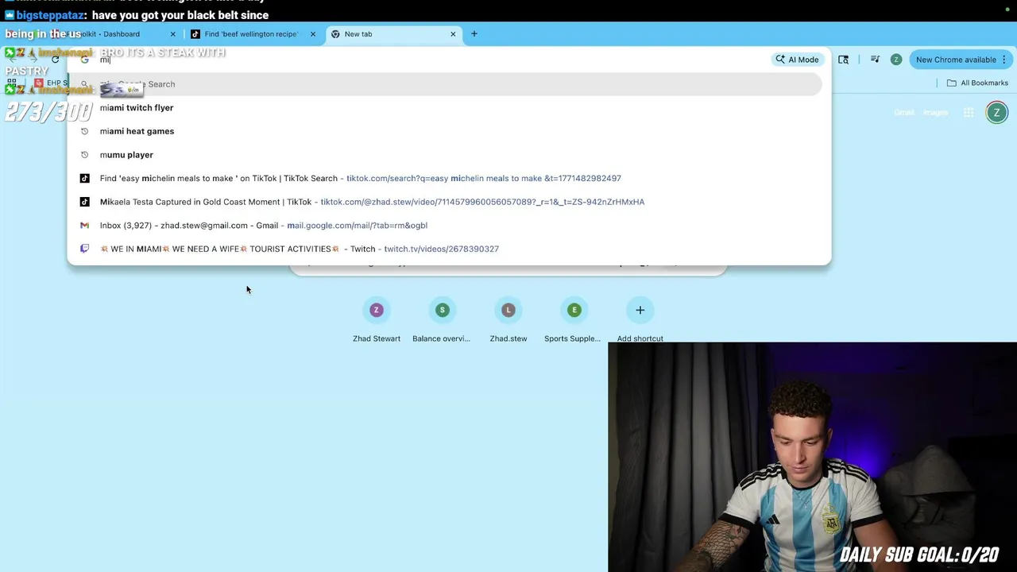Viewport: 1017px width, 572px height.
Task: Click the Images link on the new tab page
Action: click(935, 113)
